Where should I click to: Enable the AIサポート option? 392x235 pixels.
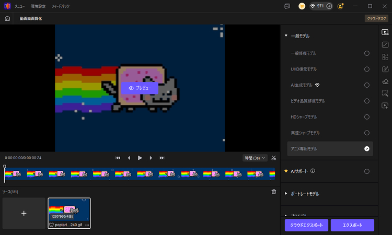pos(367,171)
